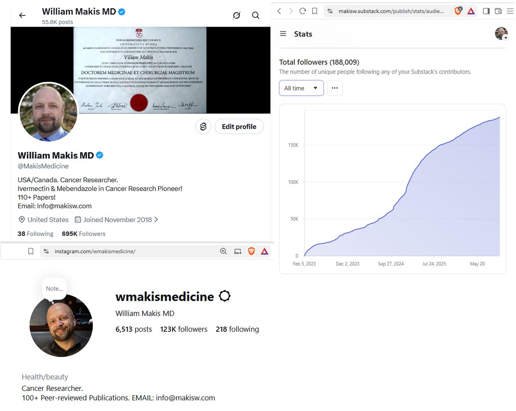Click Edit profile button
516x411 pixels.
point(239,127)
